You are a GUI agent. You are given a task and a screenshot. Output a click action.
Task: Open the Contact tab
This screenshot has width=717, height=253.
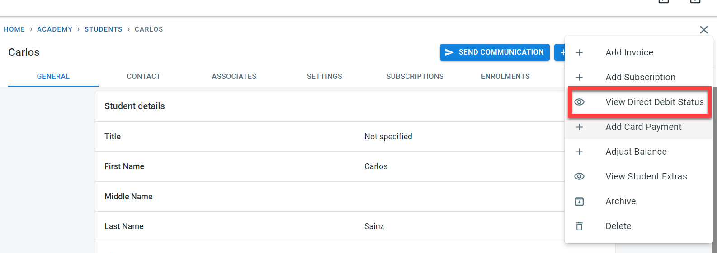tap(143, 77)
